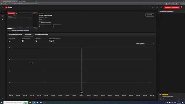Expand the 'Интересные сообщения' chat filter dropdown
The width and height of the screenshot is (185, 104).
click(x=167, y=12)
